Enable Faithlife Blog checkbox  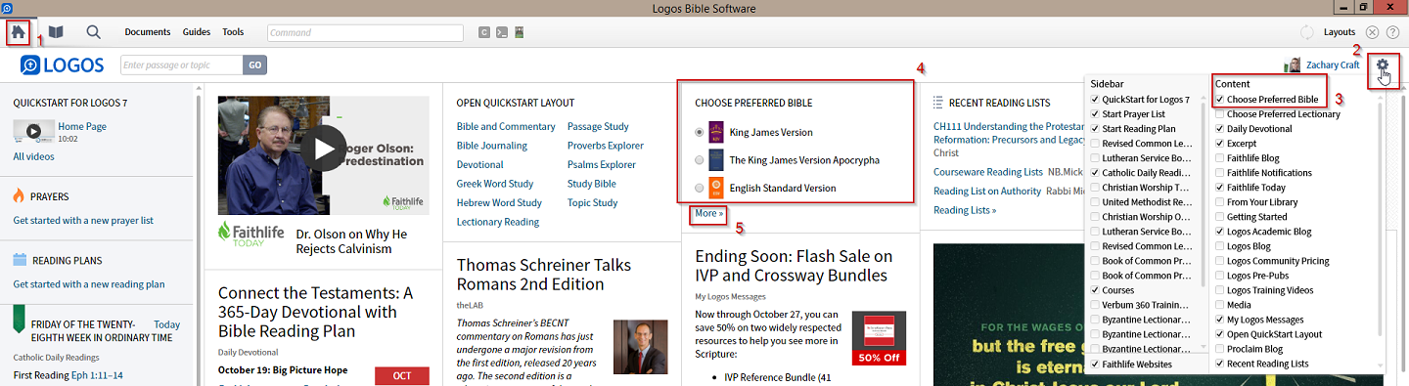pos(1219,158)
